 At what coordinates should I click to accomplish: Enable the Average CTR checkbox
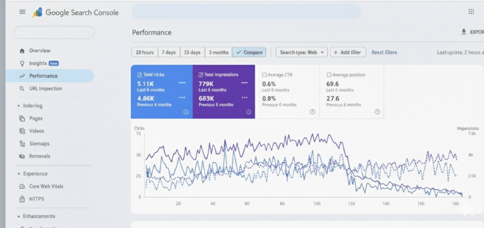[264, 75]
